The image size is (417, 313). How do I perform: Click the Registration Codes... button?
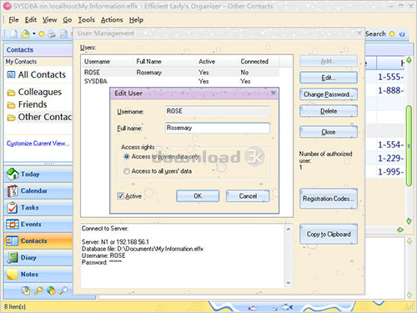coord(329,199)
